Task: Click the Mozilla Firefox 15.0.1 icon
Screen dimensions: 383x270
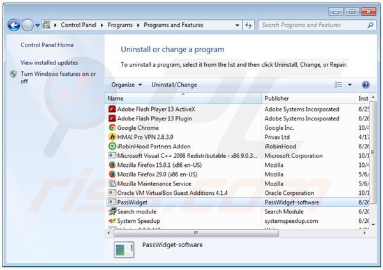Action: (112, 165)
